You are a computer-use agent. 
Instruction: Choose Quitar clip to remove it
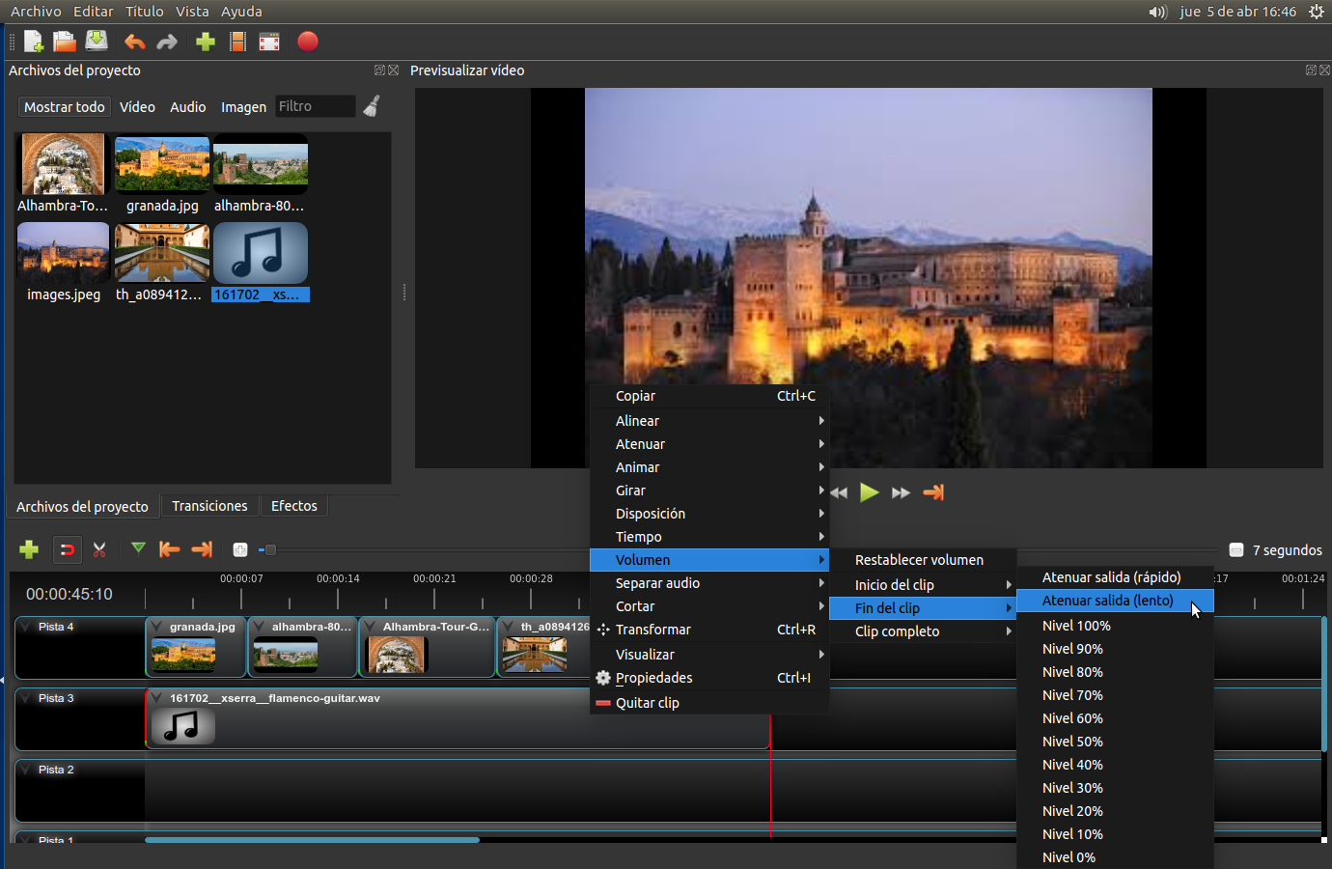pos(709,703)
